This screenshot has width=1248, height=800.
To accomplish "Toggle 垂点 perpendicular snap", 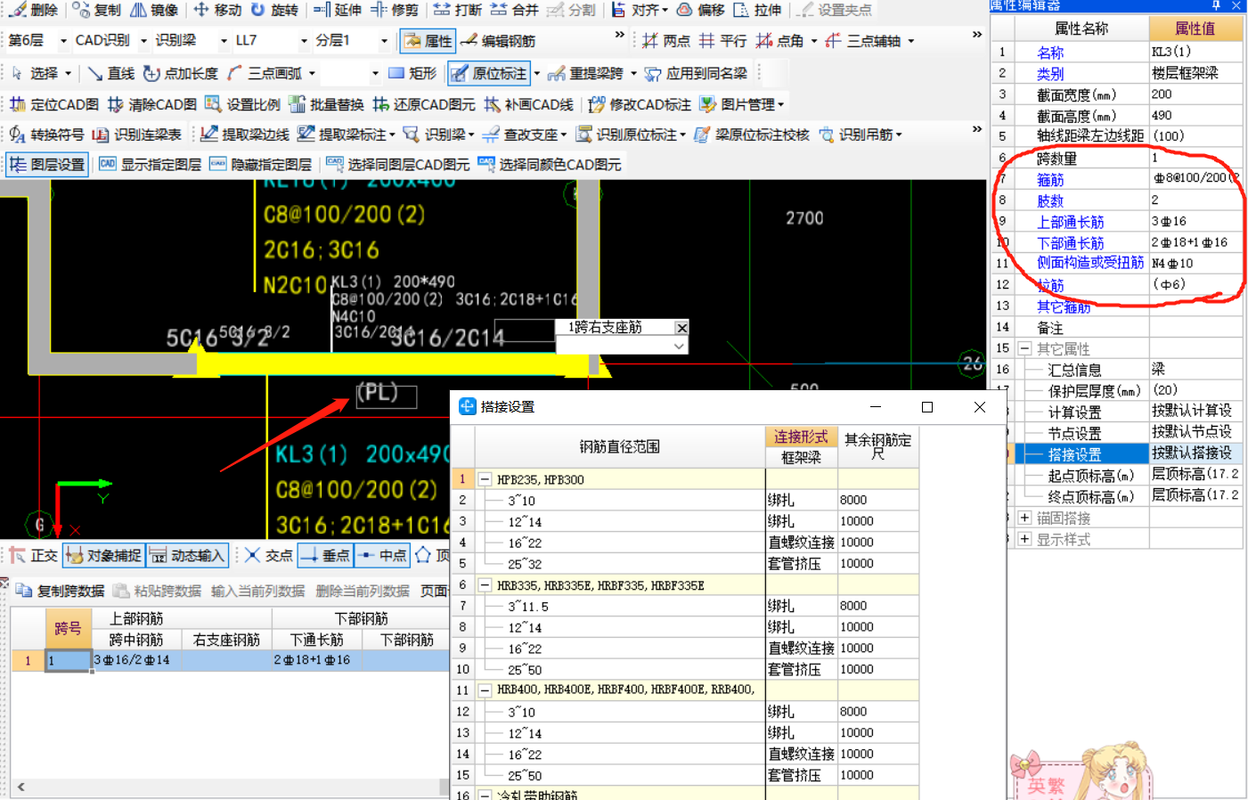I will click(x=325, y=556).
